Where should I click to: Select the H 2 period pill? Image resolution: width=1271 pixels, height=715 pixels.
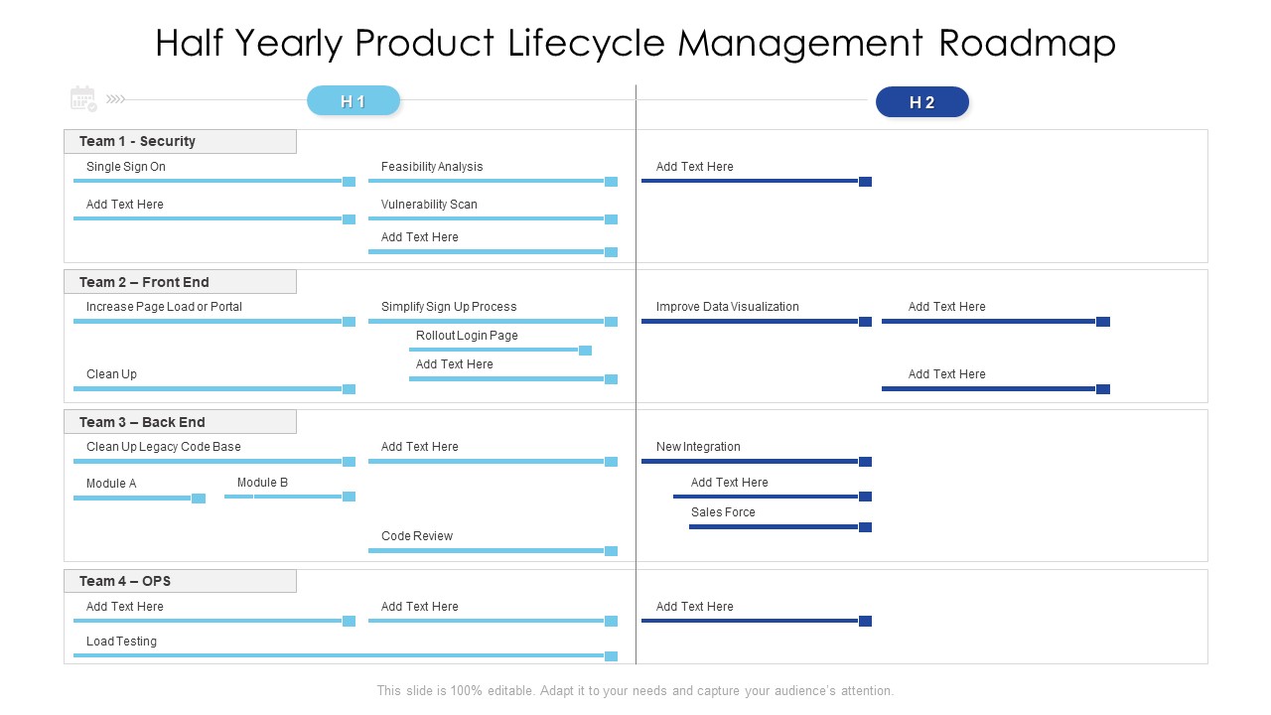click(x=922, y=102)
